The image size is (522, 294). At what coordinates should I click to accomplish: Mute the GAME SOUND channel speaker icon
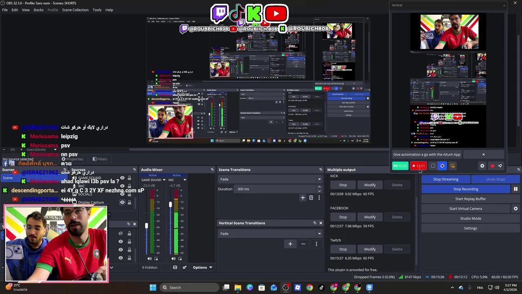(149, 258)
